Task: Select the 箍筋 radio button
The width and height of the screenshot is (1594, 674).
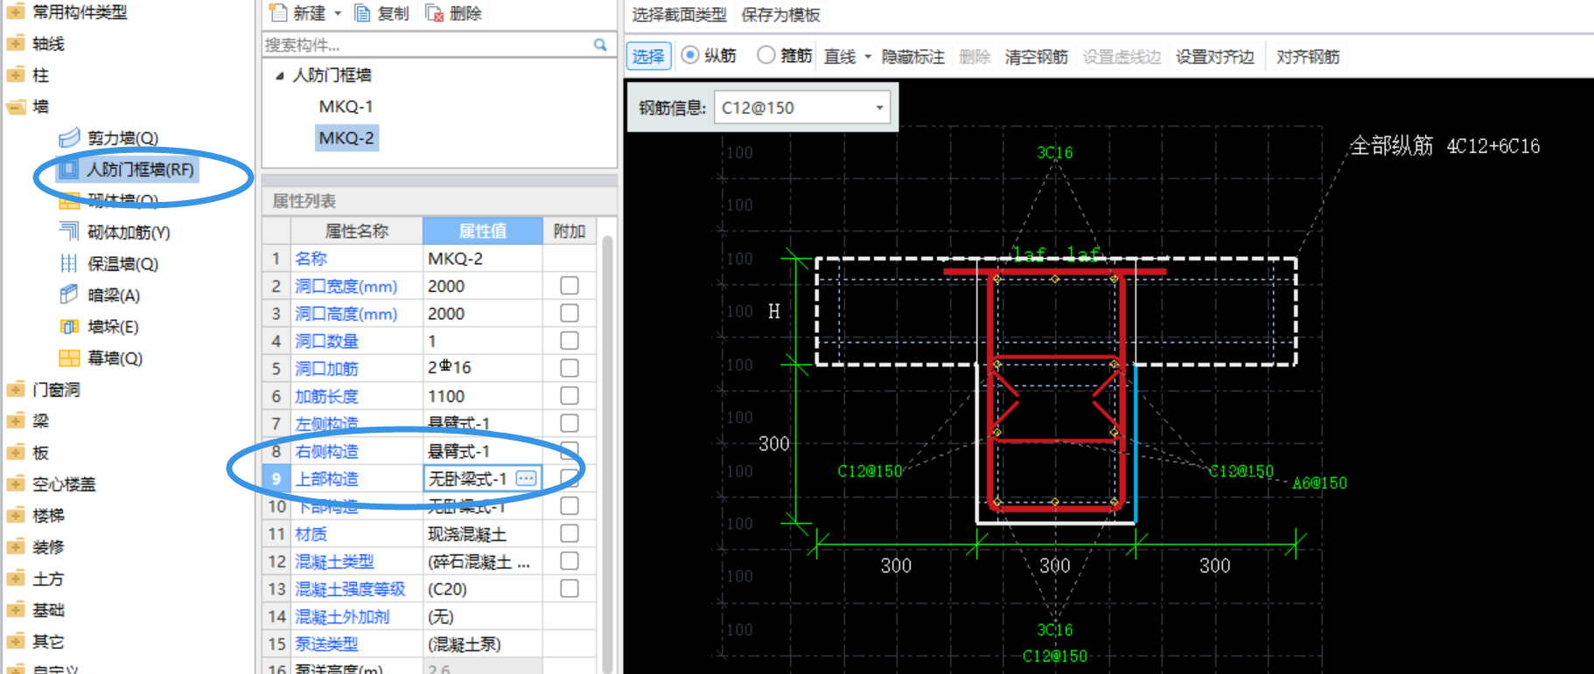Action: pyautogui.click(x=766, y=55)
